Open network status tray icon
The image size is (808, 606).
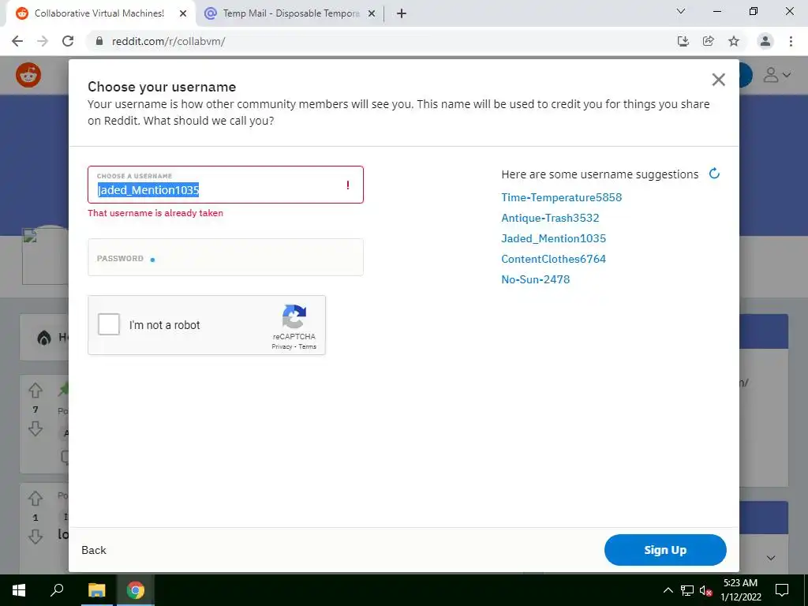[x=687, y=590]
